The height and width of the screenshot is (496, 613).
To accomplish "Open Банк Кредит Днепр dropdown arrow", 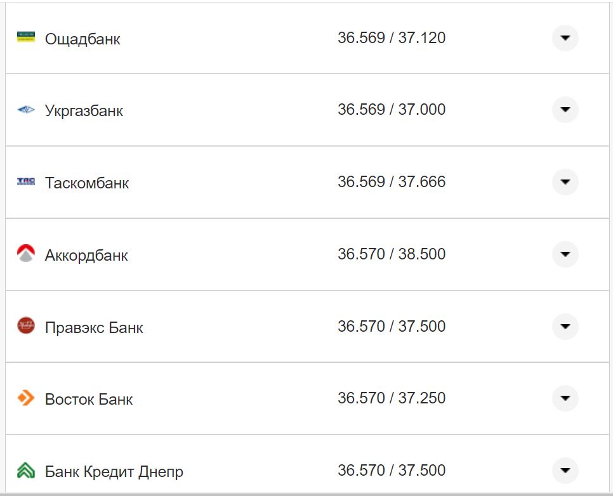I will pos(565,471).
